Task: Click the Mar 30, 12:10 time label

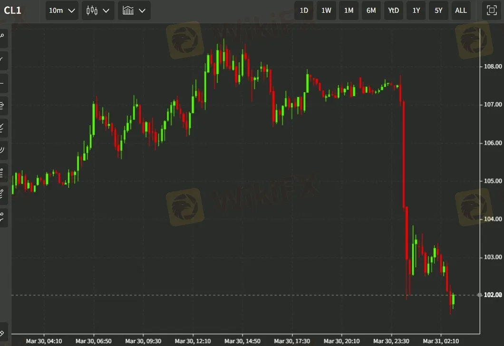Action: point(193,341)
